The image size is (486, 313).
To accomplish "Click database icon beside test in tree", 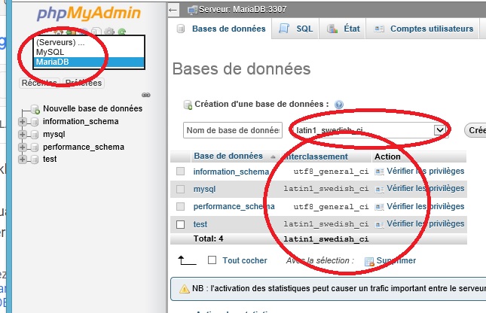I will 35,160.
